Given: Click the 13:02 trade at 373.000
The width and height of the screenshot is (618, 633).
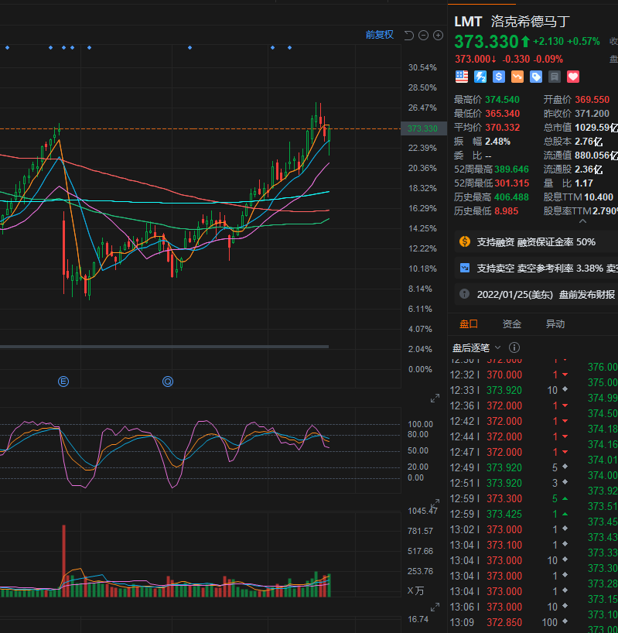Looking at the screenshot, I should (x=510, y=529).
